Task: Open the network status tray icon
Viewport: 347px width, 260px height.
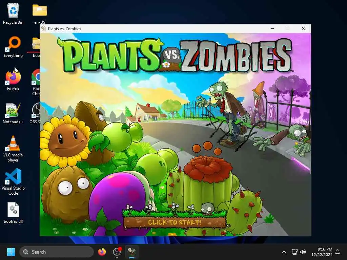Action: point(294,252)
